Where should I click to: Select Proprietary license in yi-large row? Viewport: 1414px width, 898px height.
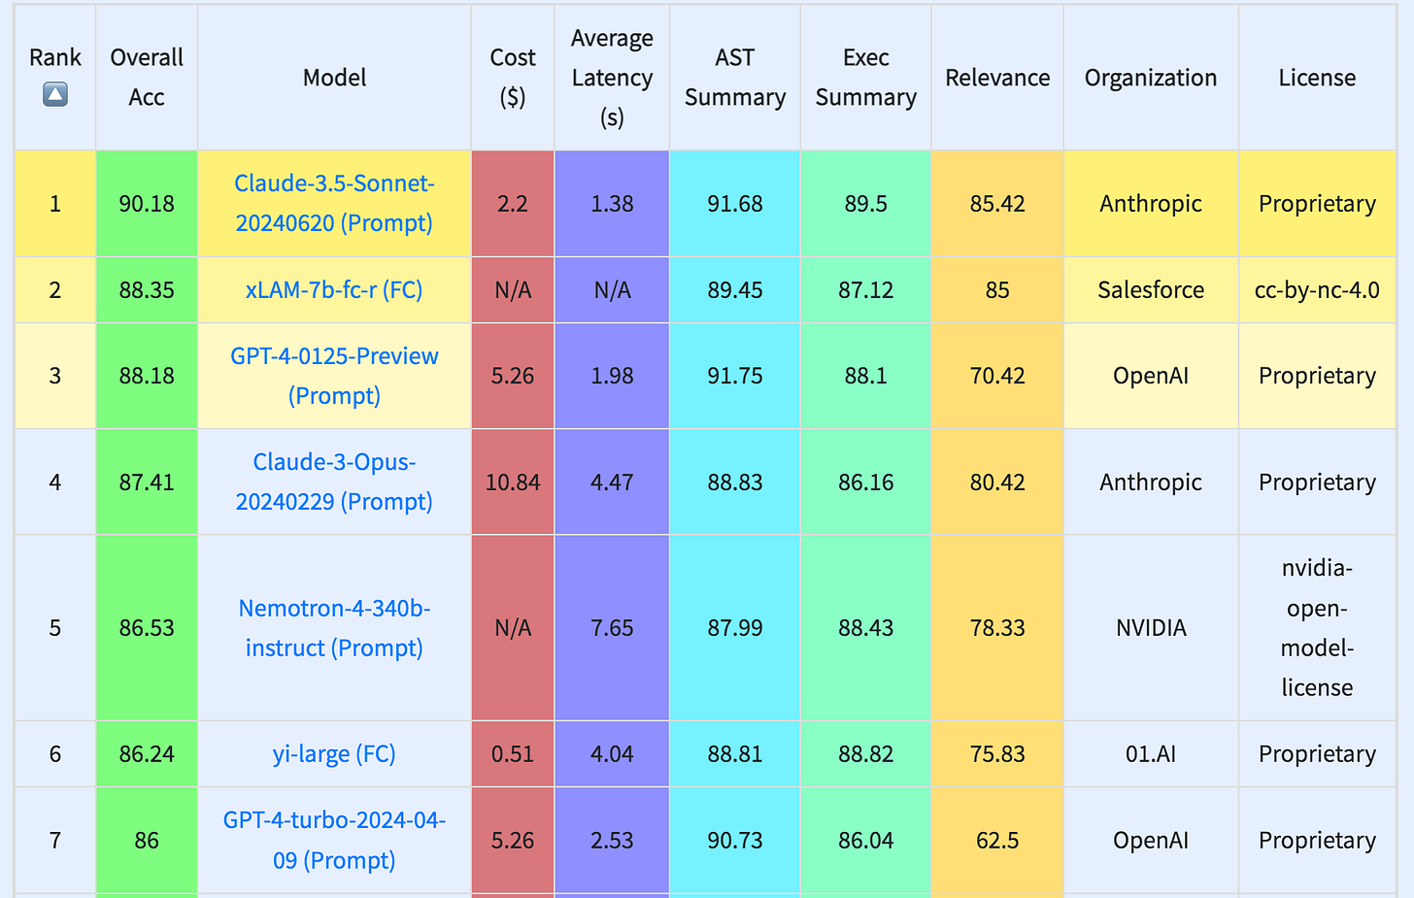pyautogui.click(x=1317, y=753)
